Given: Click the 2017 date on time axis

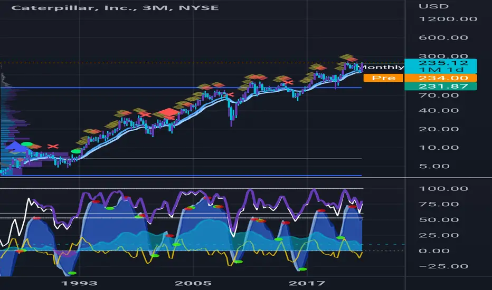Looking at the screenshot, I should tap(307, 284).
